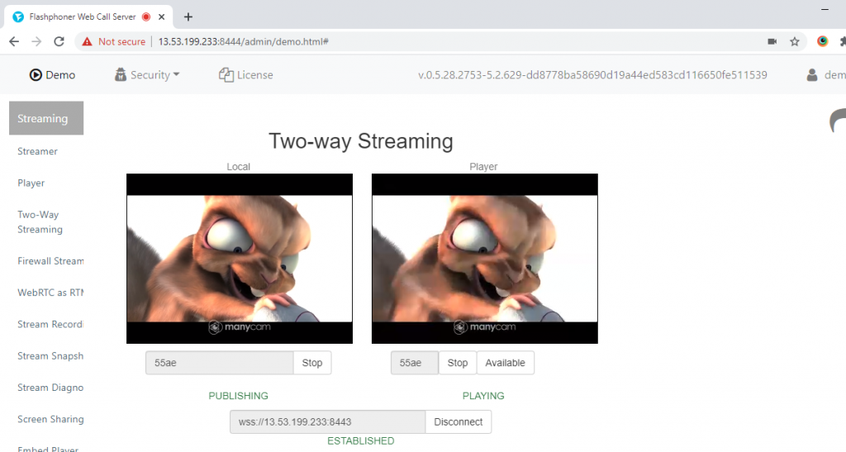Click the Two-way Streaming heading
The height and width of the screenshot is (452, 846).
point(361,141)
